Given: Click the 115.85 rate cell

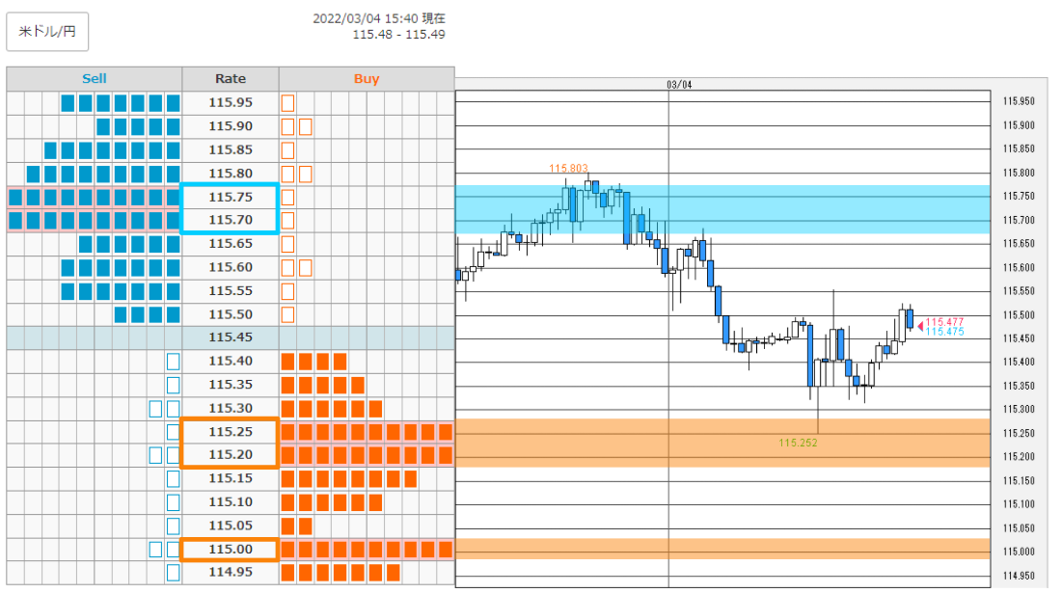Looking at the screenshot, I should (231, 149).
